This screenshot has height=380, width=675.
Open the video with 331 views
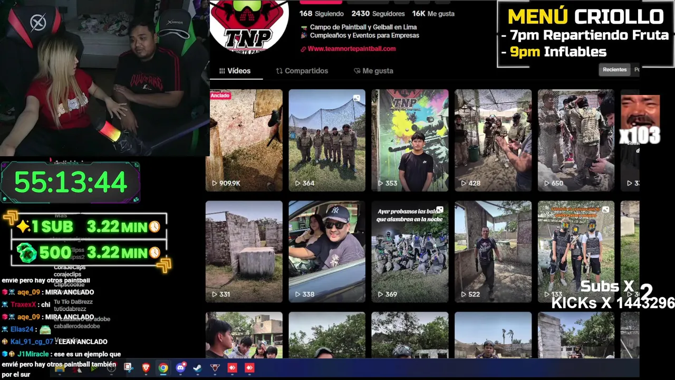244,251
